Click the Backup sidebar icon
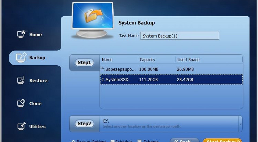258x142 pixels. point(21,57)
